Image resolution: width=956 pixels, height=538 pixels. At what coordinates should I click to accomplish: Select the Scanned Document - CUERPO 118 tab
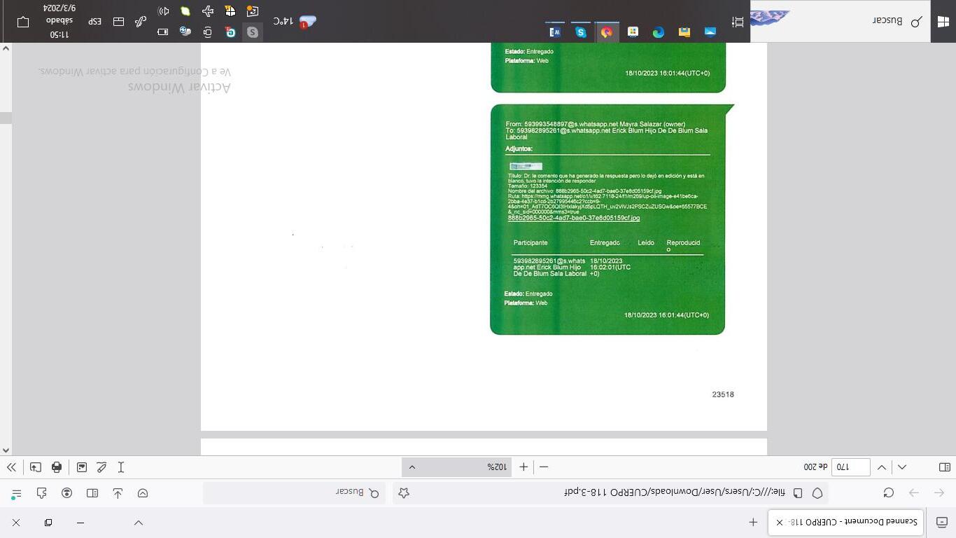846,522
